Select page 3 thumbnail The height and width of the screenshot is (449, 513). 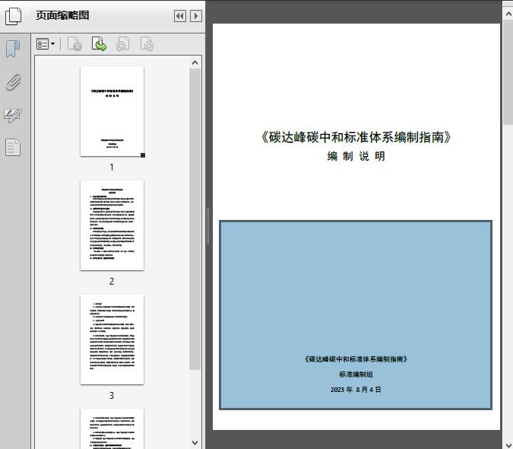(x=112, y=339)
